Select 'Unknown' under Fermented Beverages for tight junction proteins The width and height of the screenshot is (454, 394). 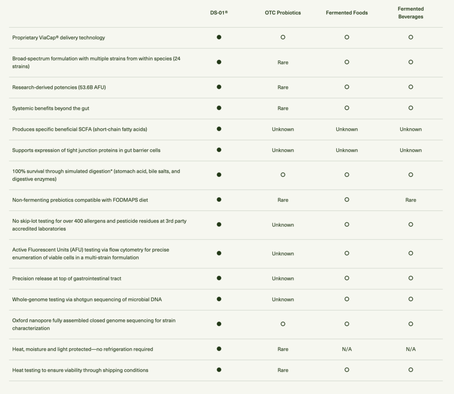(411, 150)
